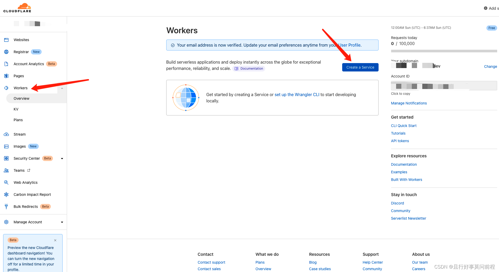Screen dimensions: 499x272
Task: Click the Images picture icon
Action: click(x=6, y=146)
